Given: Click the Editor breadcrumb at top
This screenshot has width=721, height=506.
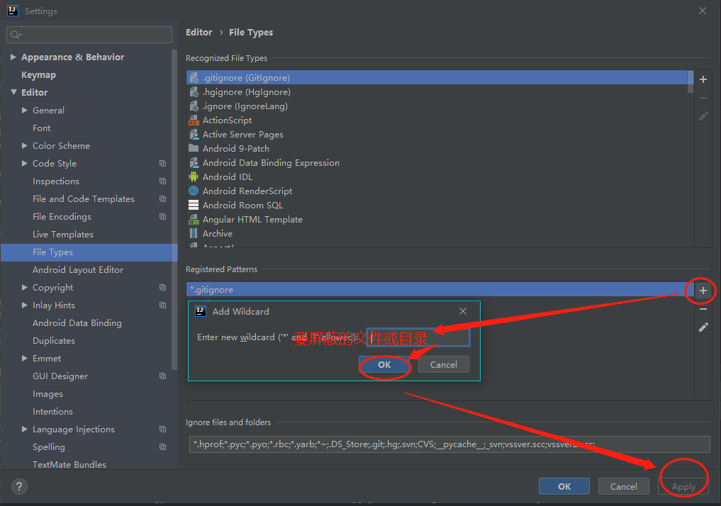Looking at the screenshot, I should click(x=199, y=32).
